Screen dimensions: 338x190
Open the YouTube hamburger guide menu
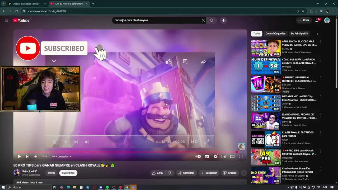tap(6, 20)
